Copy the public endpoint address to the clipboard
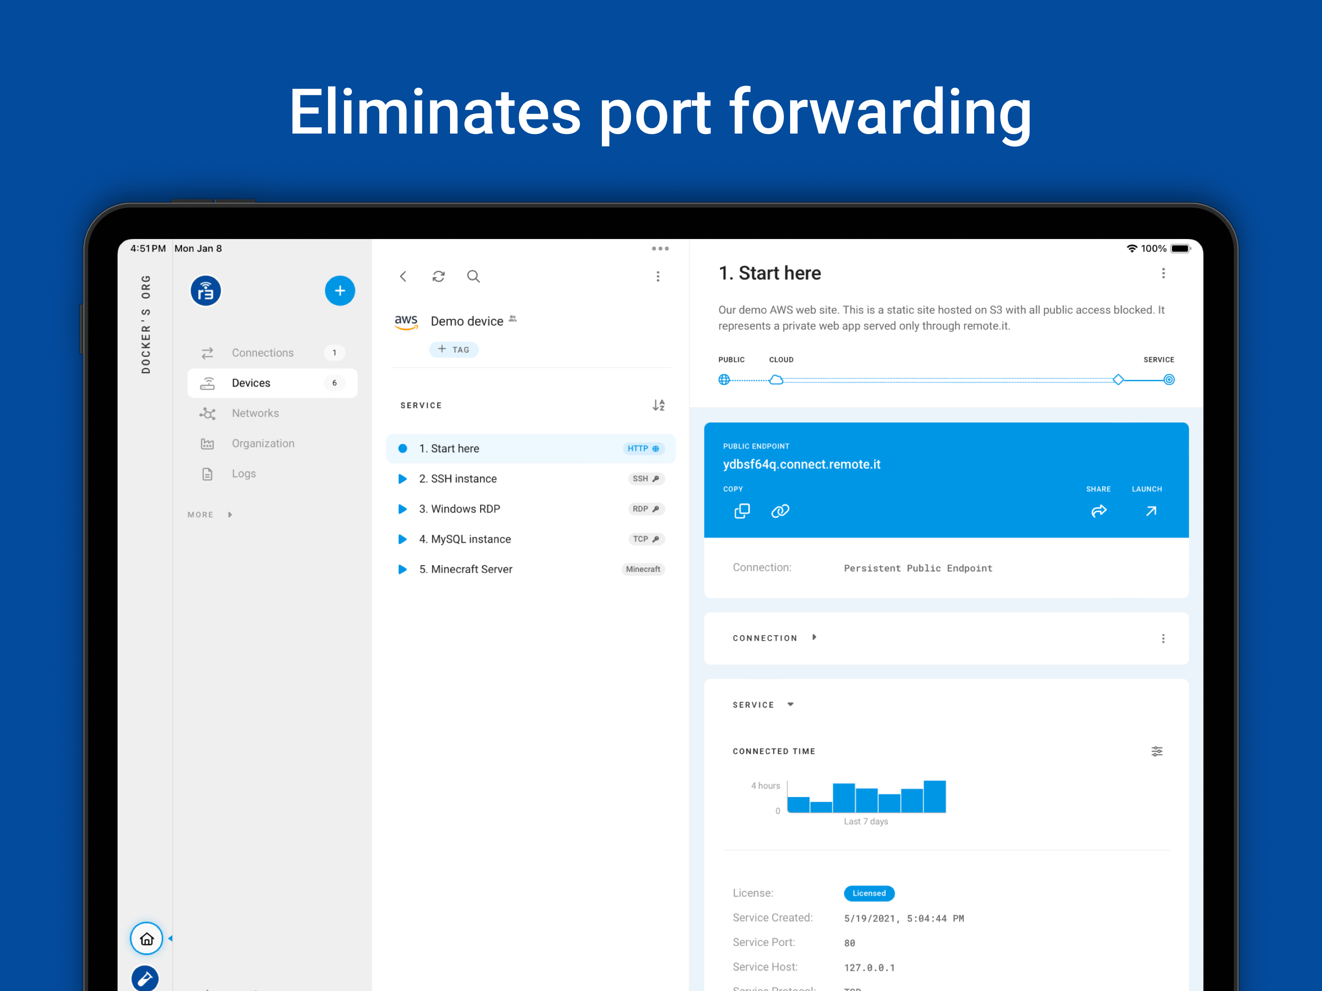This screenshot has height=991, width=1322. point(742,511)
